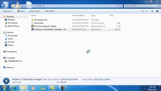
Task: Click the search magnifier icon
Action: pos(159,6)
